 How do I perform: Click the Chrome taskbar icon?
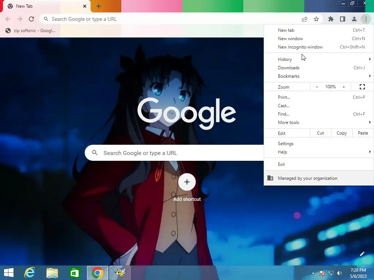[97, 273]
